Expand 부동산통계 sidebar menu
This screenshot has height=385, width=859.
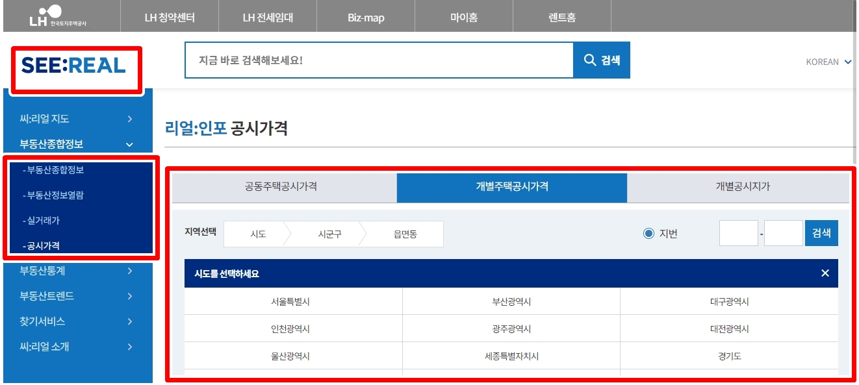pyautogui.click(x=77, y=271)
